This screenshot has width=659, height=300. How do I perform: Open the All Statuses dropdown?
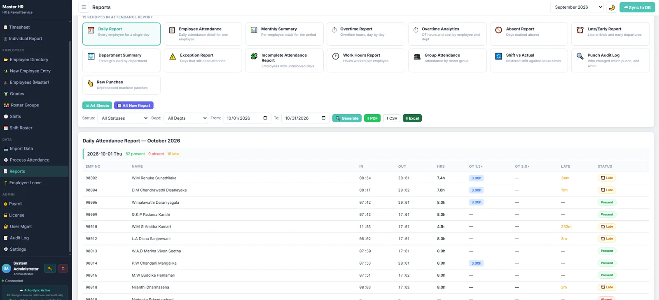pos(123,118)
